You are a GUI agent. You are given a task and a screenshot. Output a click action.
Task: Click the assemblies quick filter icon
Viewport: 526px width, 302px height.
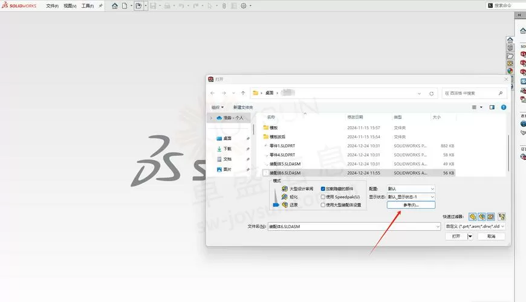482,216
